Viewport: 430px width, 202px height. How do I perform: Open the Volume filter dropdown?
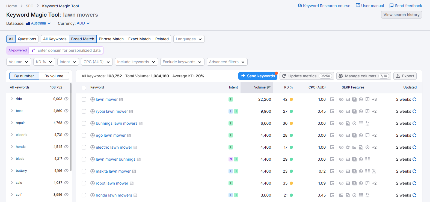pyautogui.click(x=19, y=62)
